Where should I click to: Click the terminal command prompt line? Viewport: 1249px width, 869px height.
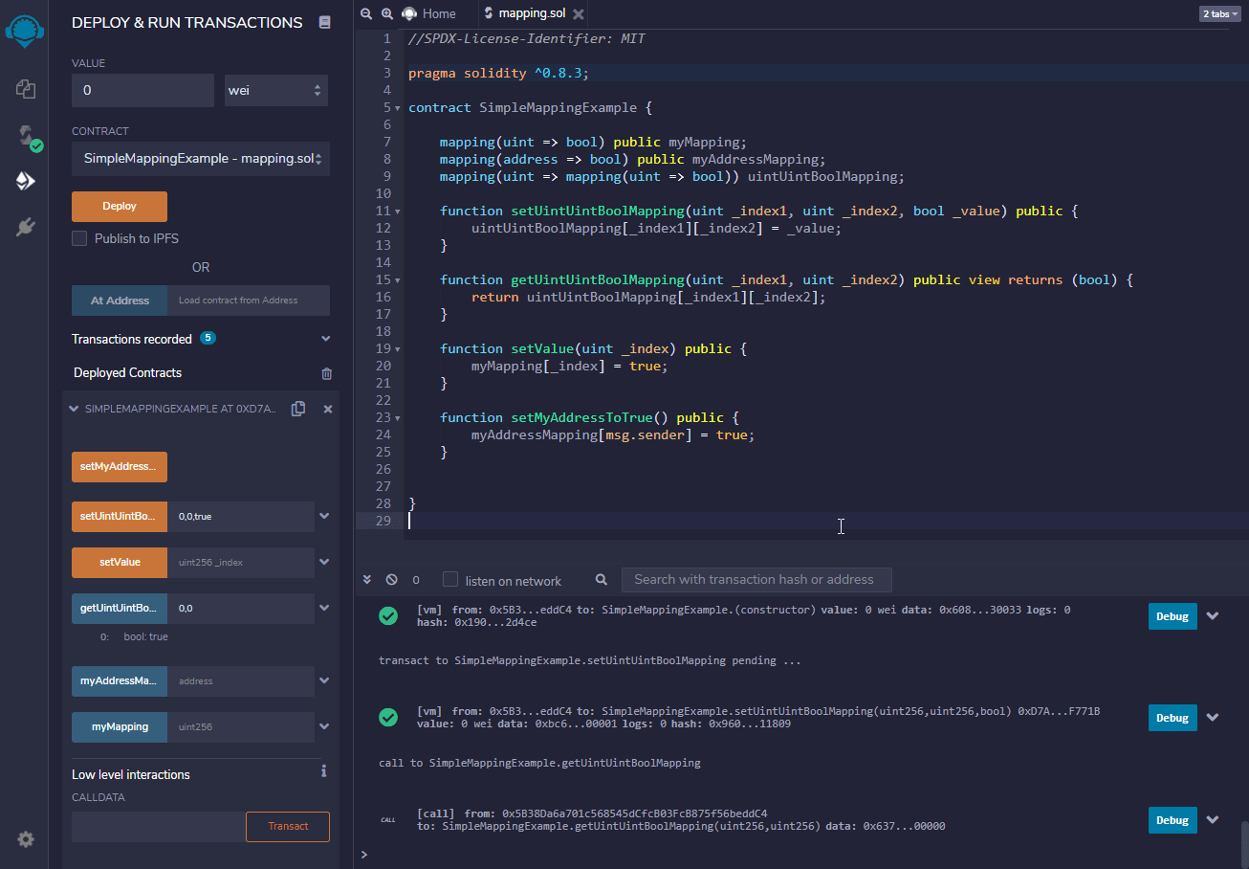tap(801, 855)
